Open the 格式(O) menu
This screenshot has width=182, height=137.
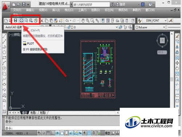click(x=69, y=10)
